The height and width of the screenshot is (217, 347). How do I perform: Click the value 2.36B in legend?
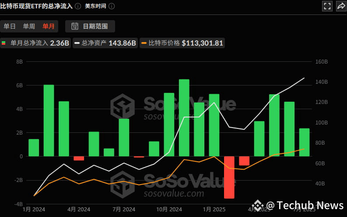click(60, 43)
